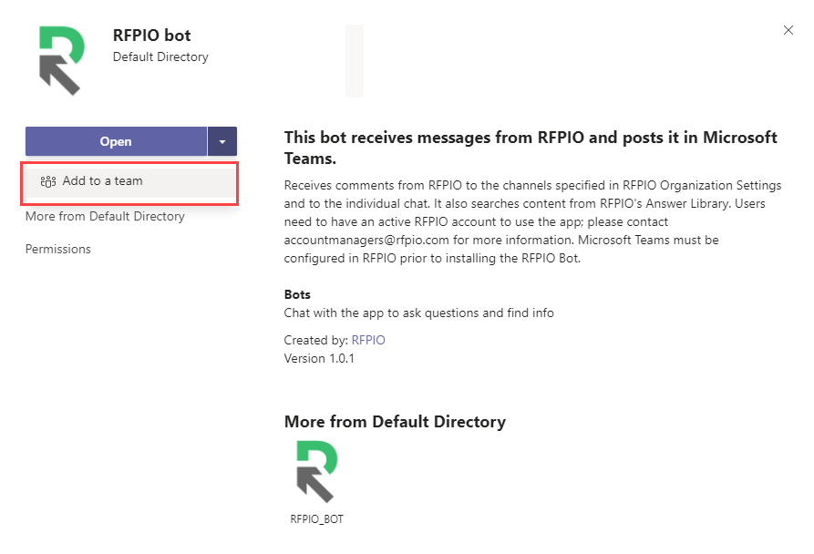Click the RFPIO_BOT app name label
The width and height of the screenshot is (814, 554).
pos(316,519)
